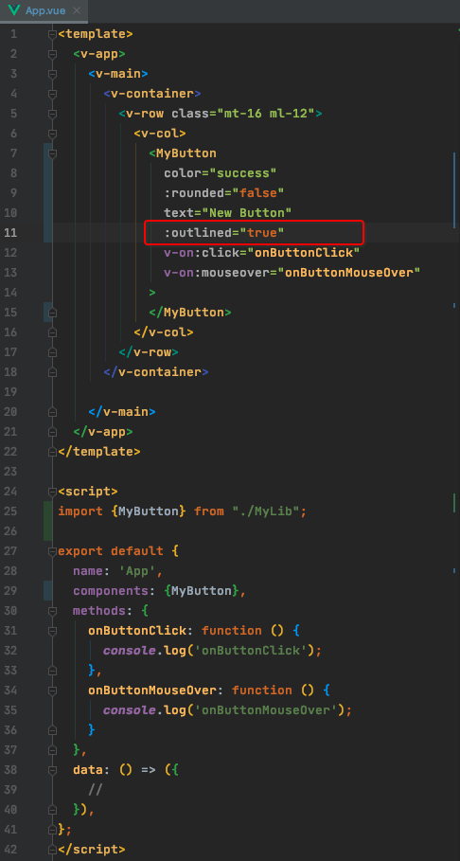
Task: Click the export keyword on line 27
Action: pyautogui.click(x=80, y=550)
